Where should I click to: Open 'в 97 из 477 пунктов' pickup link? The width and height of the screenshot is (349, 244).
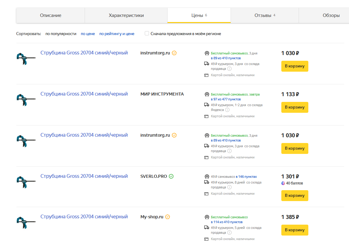tap(226, 99)
